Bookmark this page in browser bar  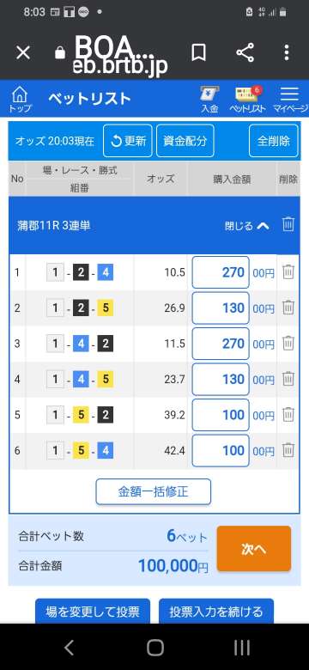(x=198, y=53)
